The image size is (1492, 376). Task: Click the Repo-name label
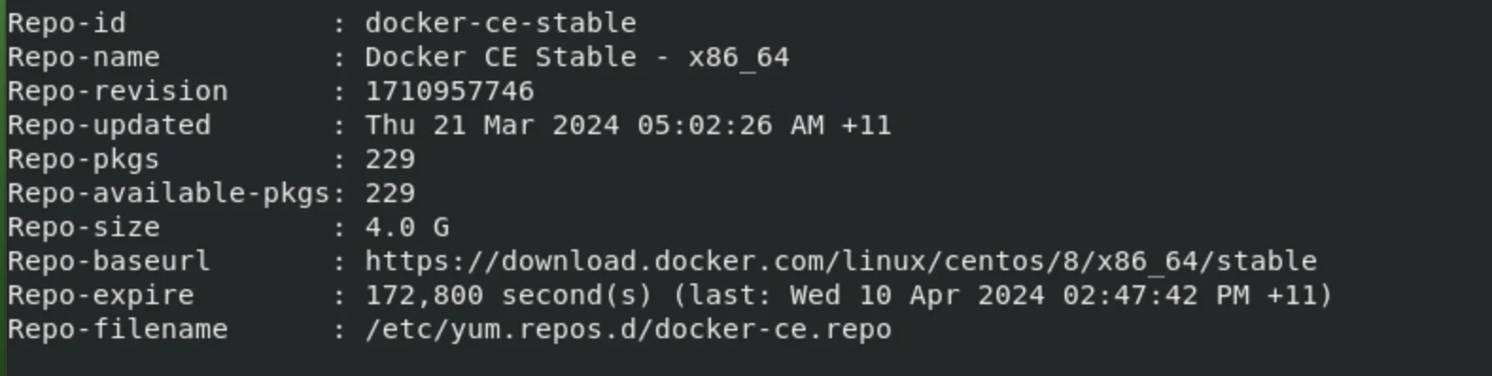[83, 57]
